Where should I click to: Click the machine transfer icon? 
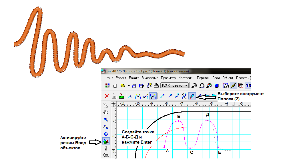(149, 86)
